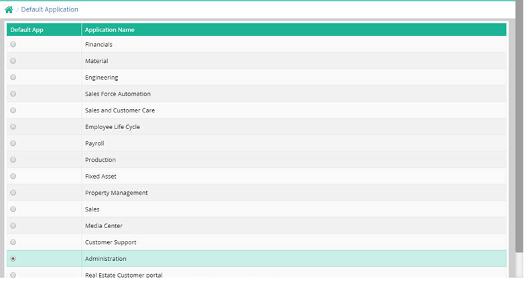Click the selected Administration radio button

click(x=13, y=258)
